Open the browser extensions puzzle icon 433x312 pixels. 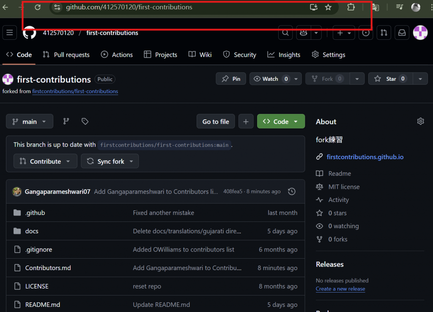pos(351,7)
